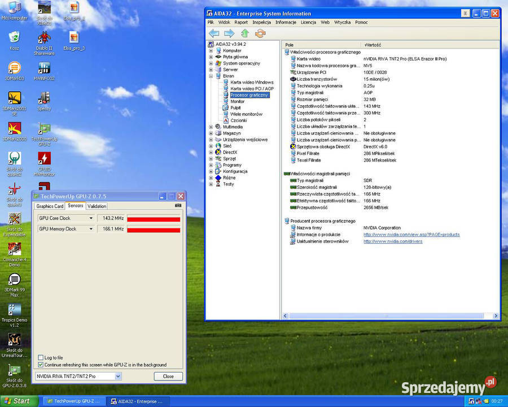Switch to the Graphics Card tab

[x=50, y=206]
